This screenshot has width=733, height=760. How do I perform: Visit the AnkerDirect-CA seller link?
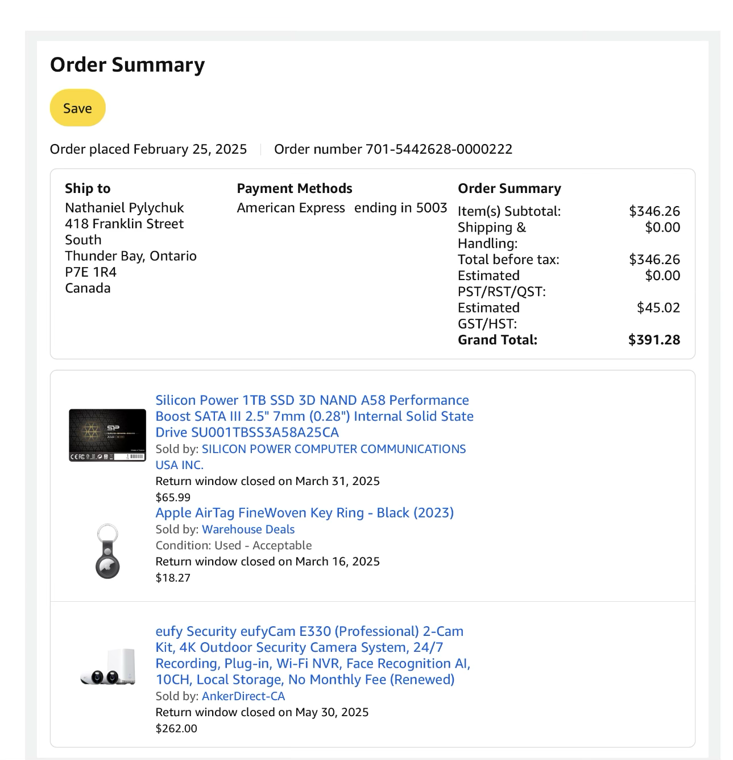click(243, 696)
